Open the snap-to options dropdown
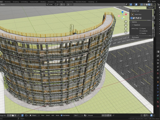This screenshot has height=120, width=160. pos(65,5)
